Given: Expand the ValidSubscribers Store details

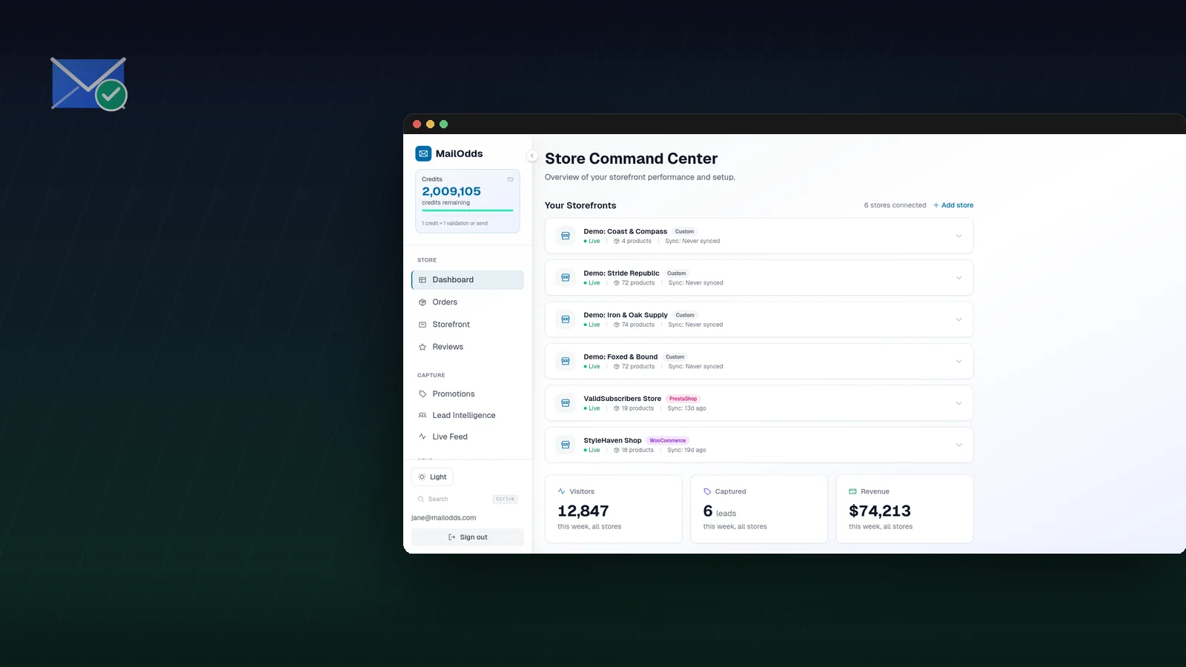Looking at the screenshot, I should click(957, 402).
